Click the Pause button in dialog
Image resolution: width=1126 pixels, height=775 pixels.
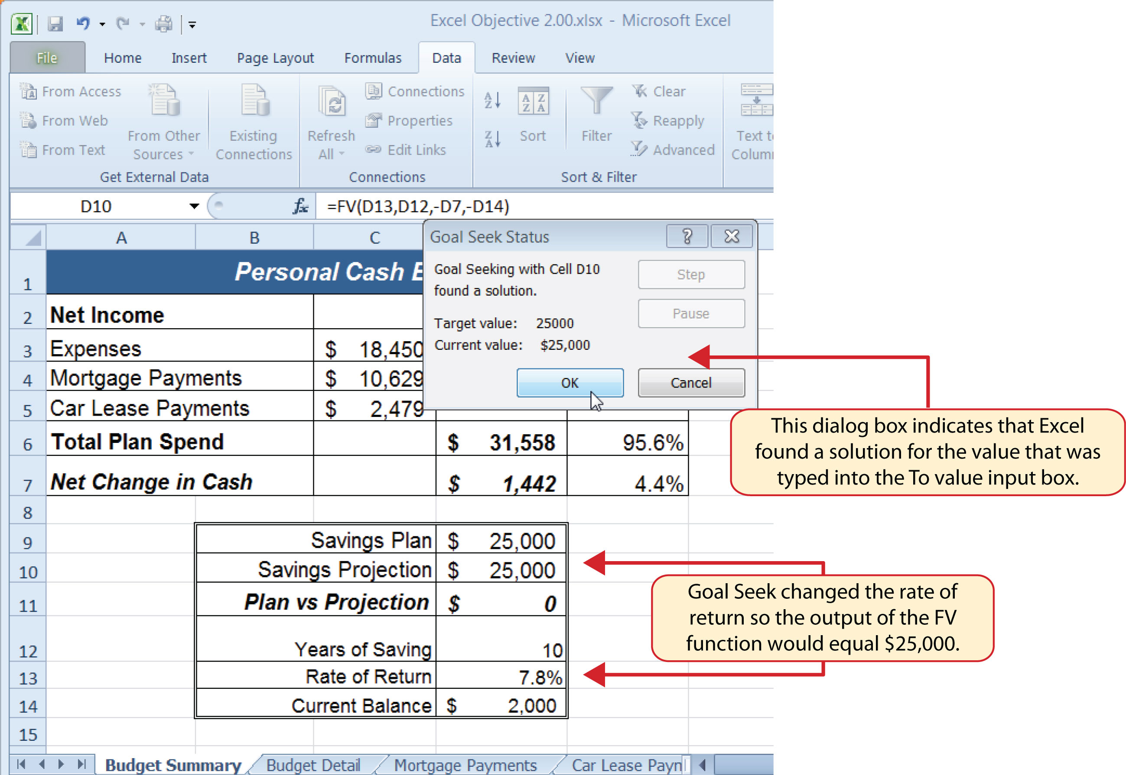pos(691,314)
